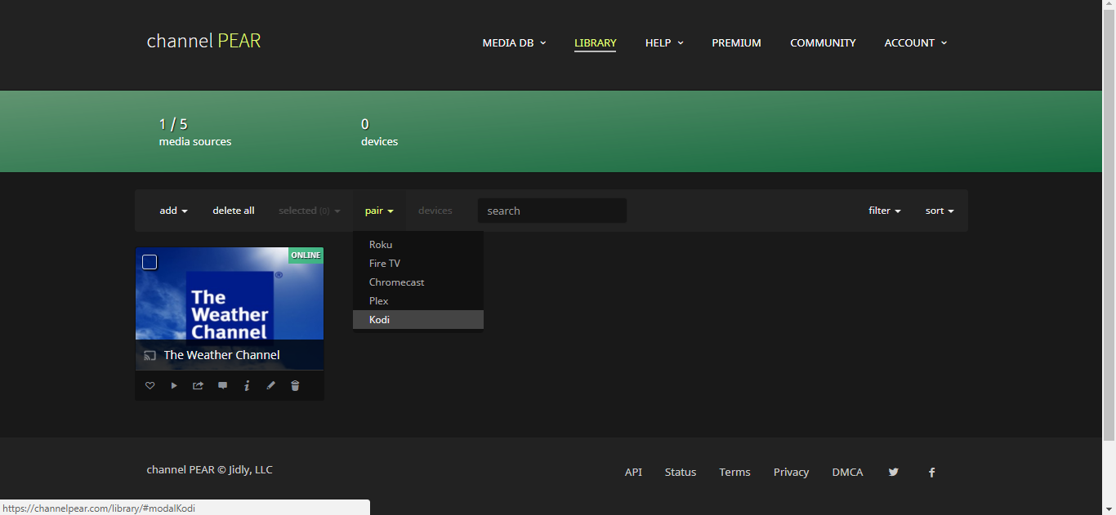Screen dimensions: 1116x515
Task: Focus the library search field
Action: click(552, 211)
